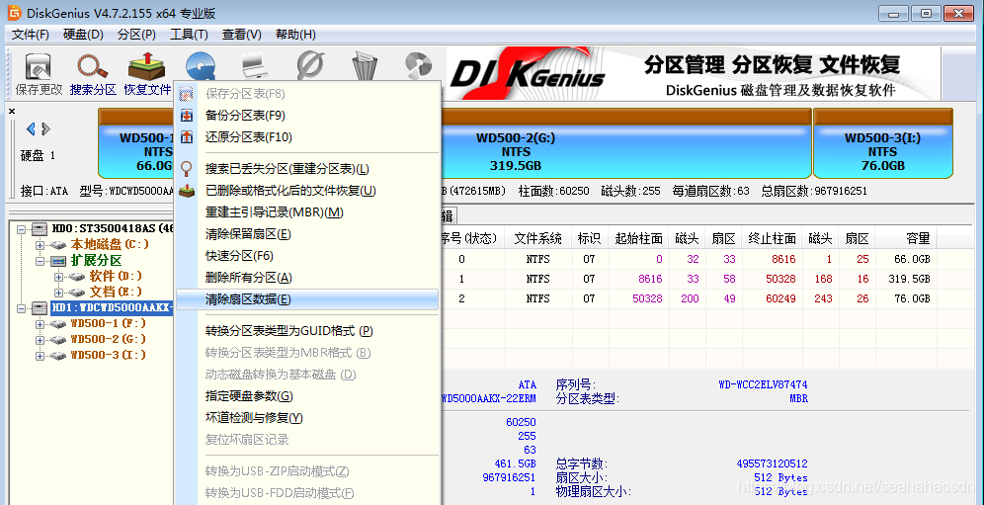Expand the 软件 (D:) tree node

point(59,277)
